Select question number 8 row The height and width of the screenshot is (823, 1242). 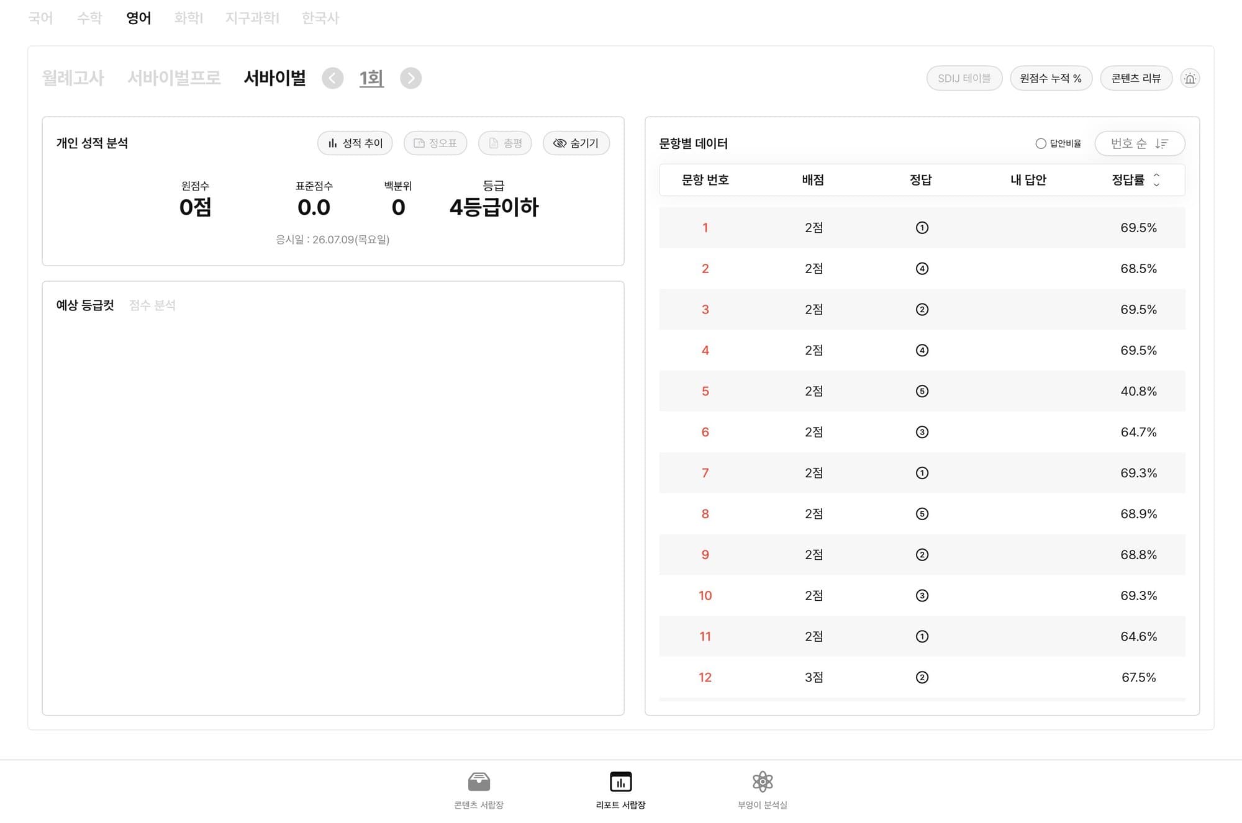[x=922, y=514]
